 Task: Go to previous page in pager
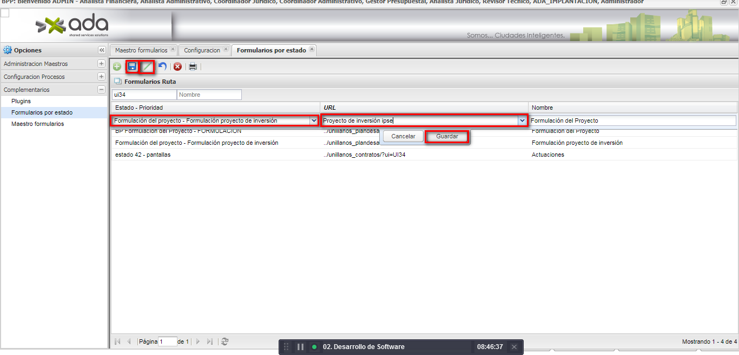click(x=129, y=341)
